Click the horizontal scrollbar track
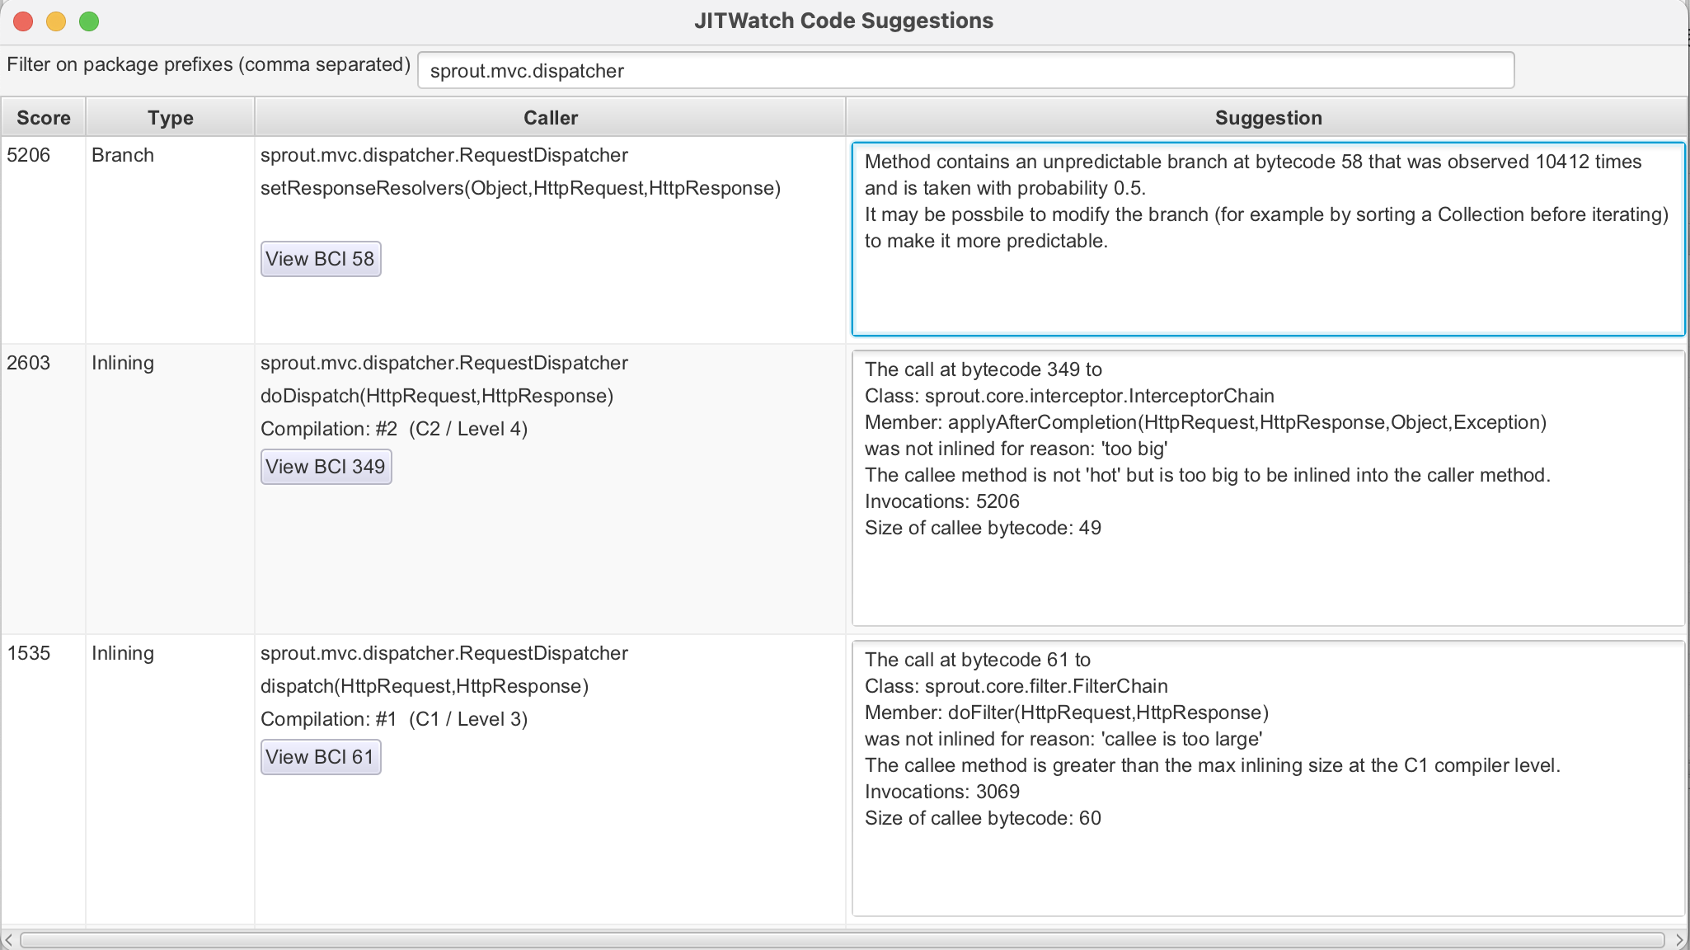 pos(841,940)
